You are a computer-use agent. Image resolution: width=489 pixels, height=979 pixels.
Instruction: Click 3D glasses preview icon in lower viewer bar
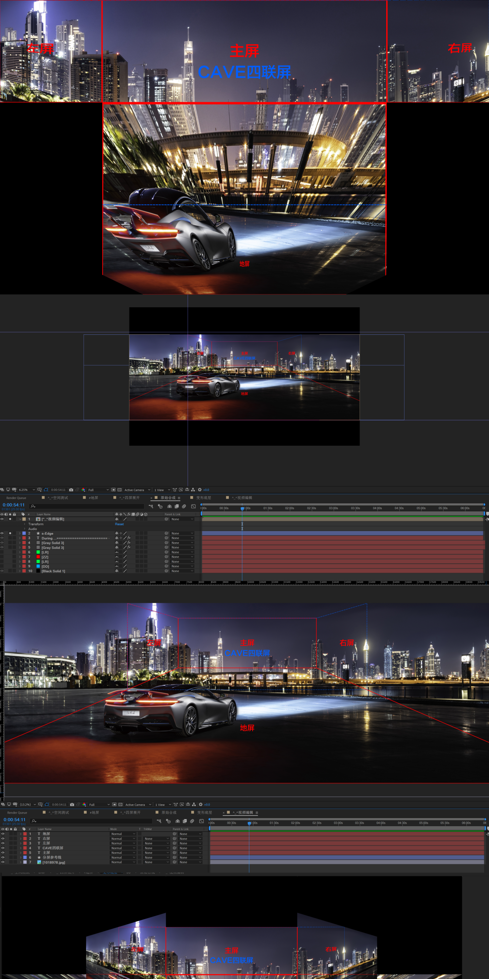15,805
